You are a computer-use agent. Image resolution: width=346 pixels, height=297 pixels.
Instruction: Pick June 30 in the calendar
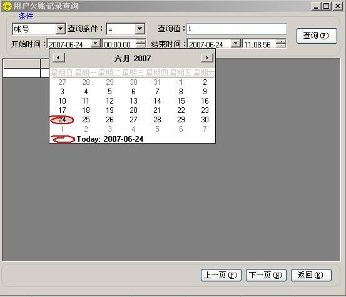205,120
